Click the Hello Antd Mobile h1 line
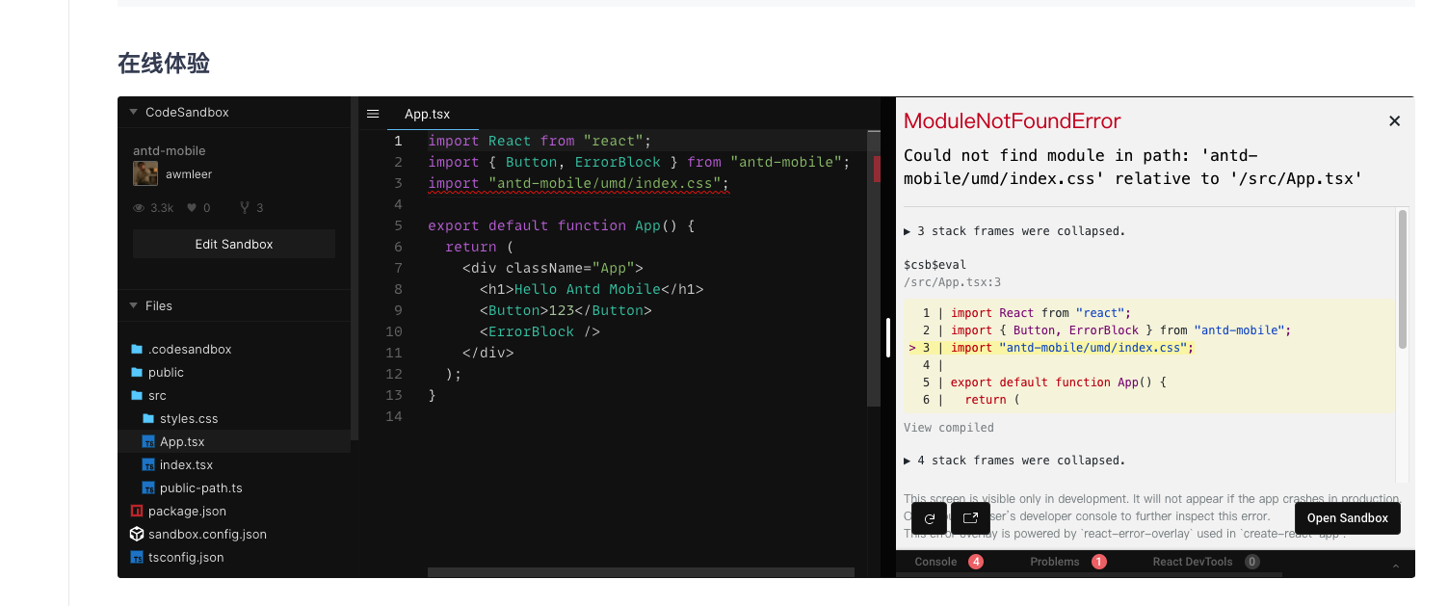The image size is (1448, 606). [592, 289]
